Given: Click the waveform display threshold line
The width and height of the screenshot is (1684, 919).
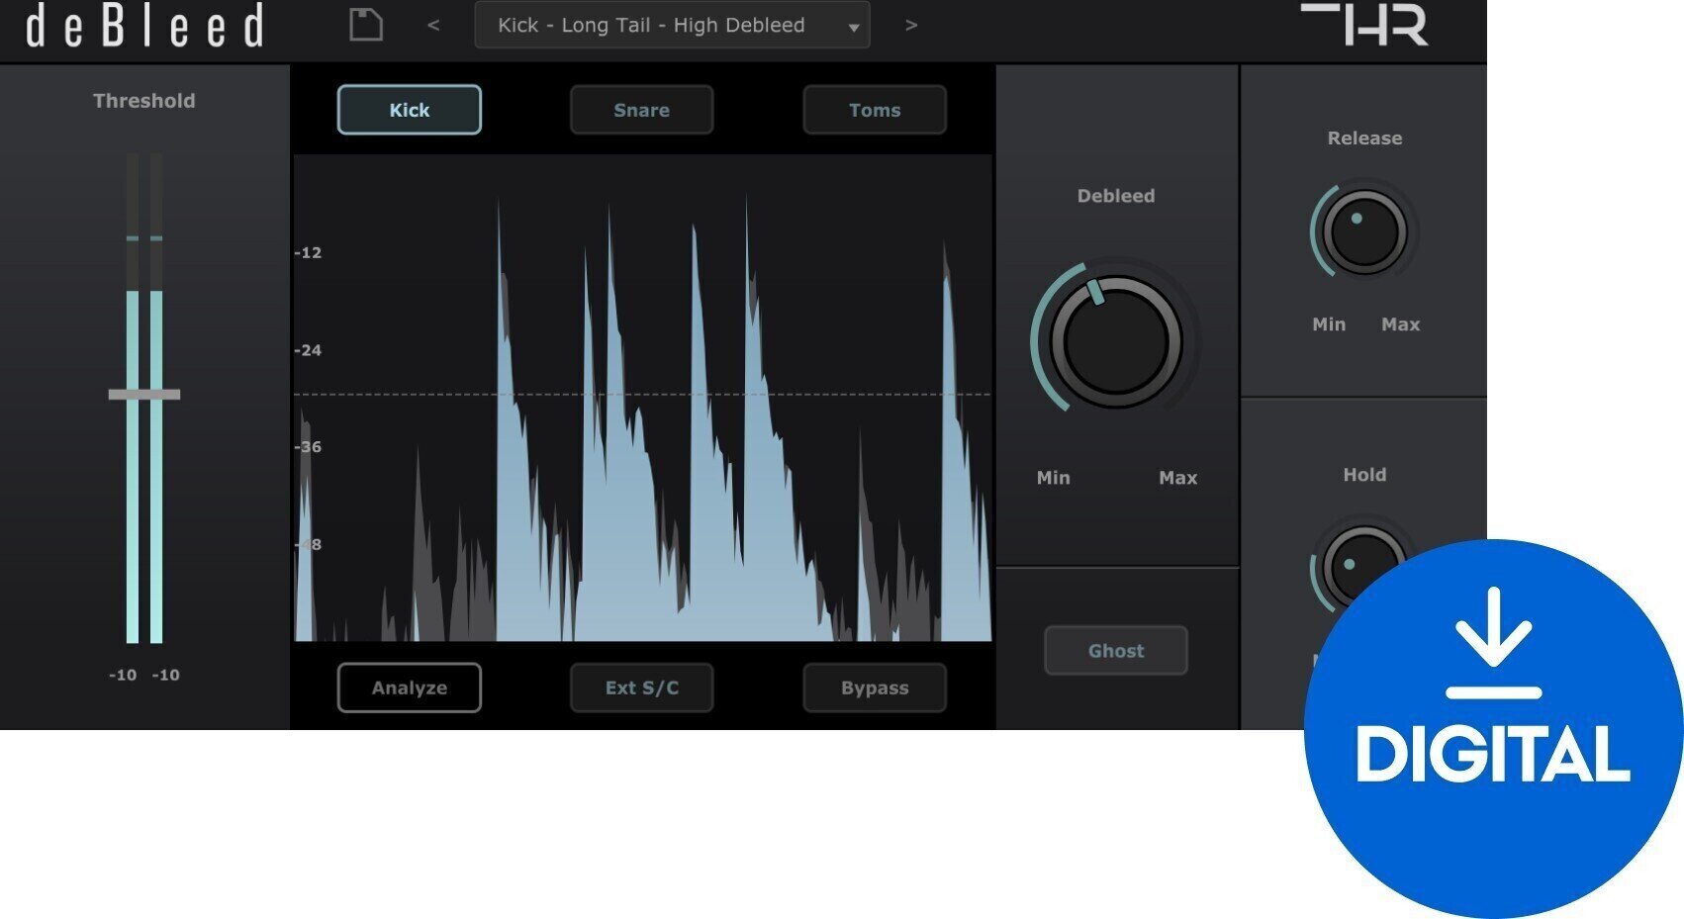Looking at the screenshot, I should point(642,395).
